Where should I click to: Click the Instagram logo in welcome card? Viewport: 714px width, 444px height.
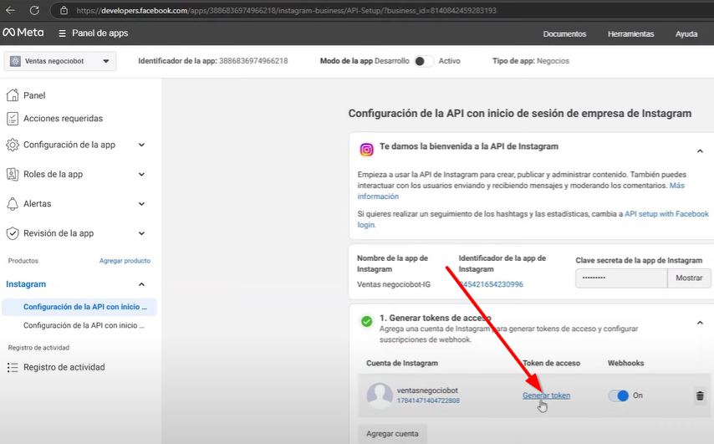click(x=366, y=150)
